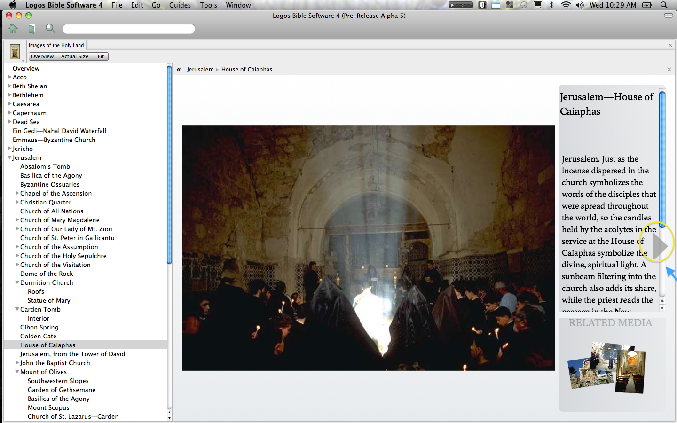This screenshot has height=423, width=677.
Task: Expand the Dead Sea tree node
Action: (x=9, y=122)
